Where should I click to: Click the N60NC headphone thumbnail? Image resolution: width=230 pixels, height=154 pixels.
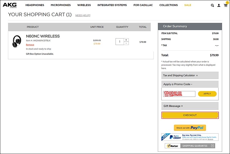click(x=17, y=41)
